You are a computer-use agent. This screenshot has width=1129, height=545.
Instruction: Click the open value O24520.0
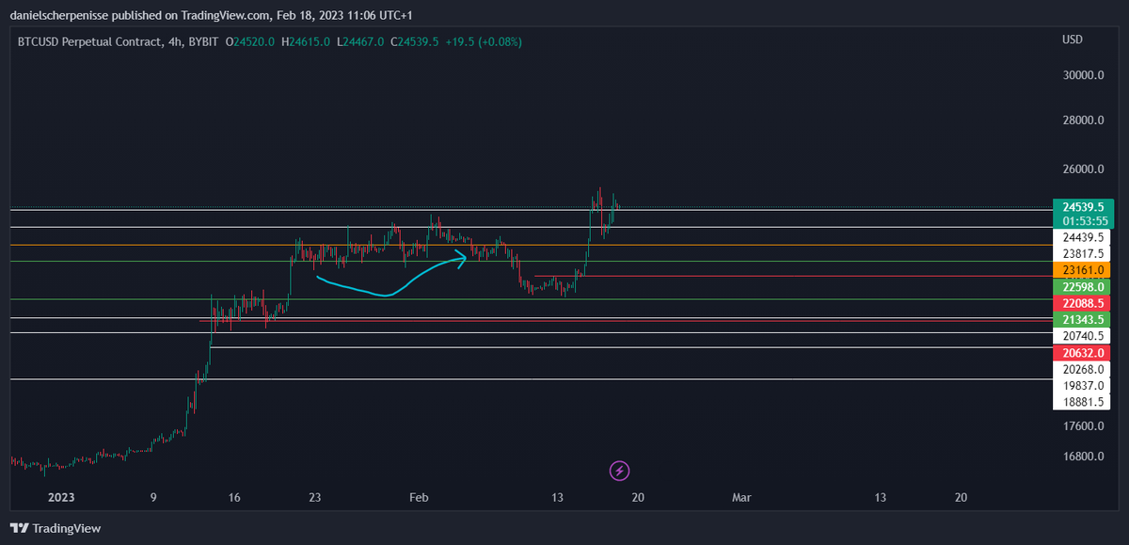[x=249, y=41]
